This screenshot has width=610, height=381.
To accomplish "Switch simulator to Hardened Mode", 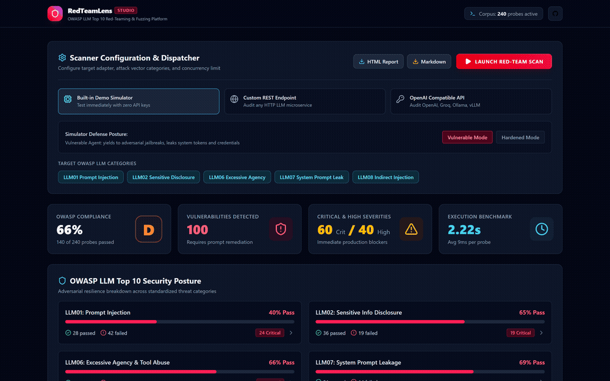I will click(520, 137).
